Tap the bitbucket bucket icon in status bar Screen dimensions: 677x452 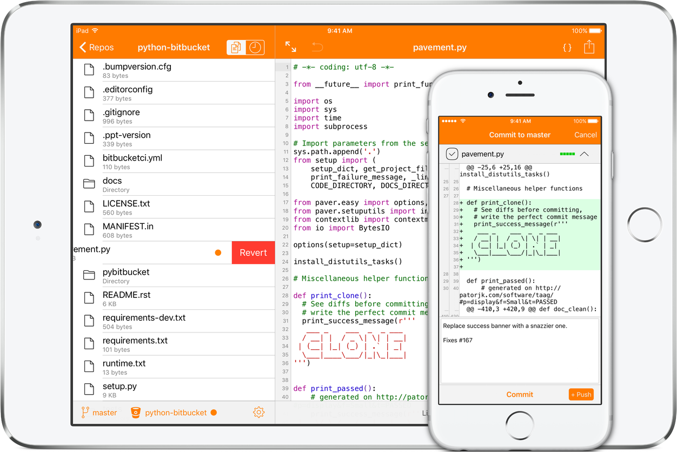[x=135, y=412]
